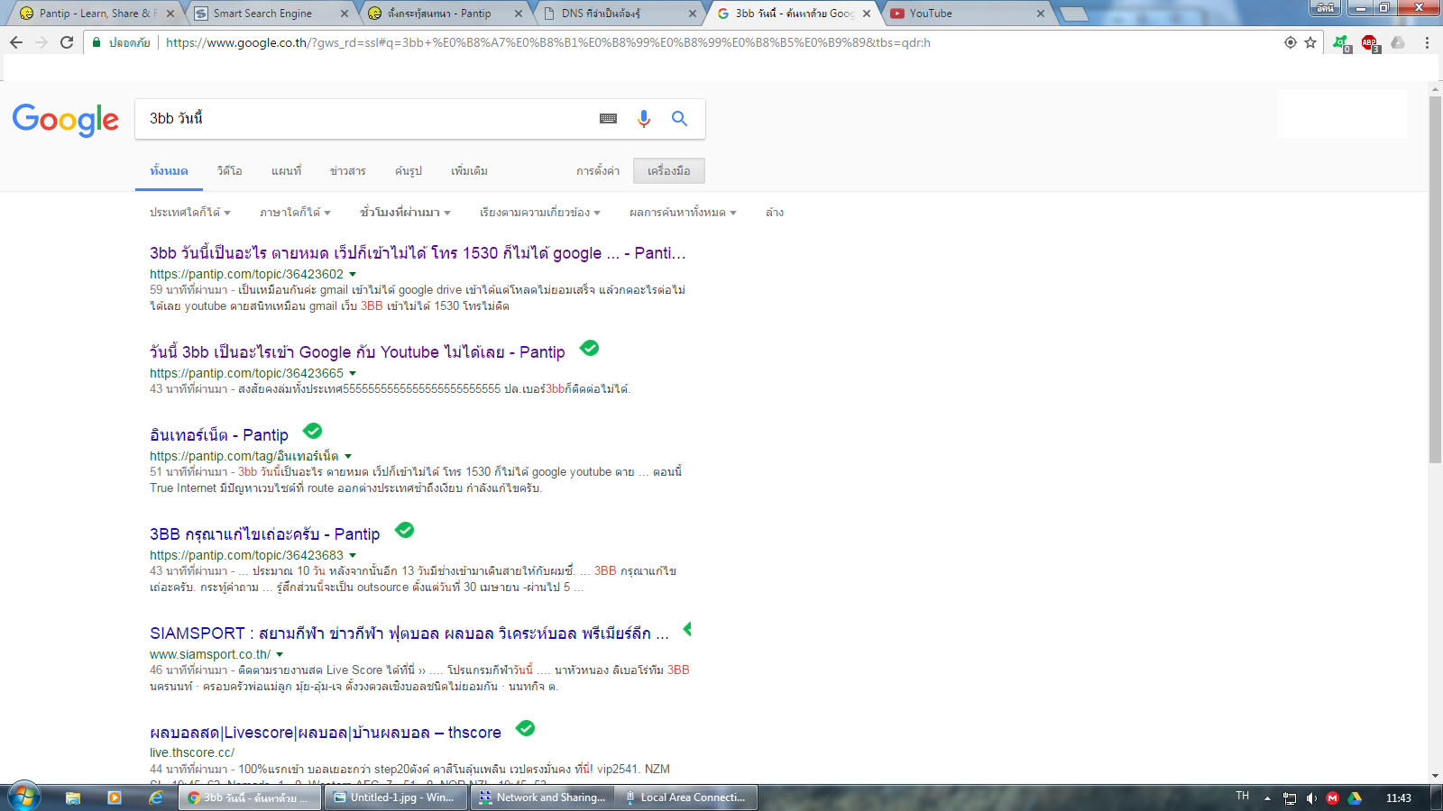Click the Google Drive tray icon
This screenshot has width=1443, height=811.
coord(1355,798)
